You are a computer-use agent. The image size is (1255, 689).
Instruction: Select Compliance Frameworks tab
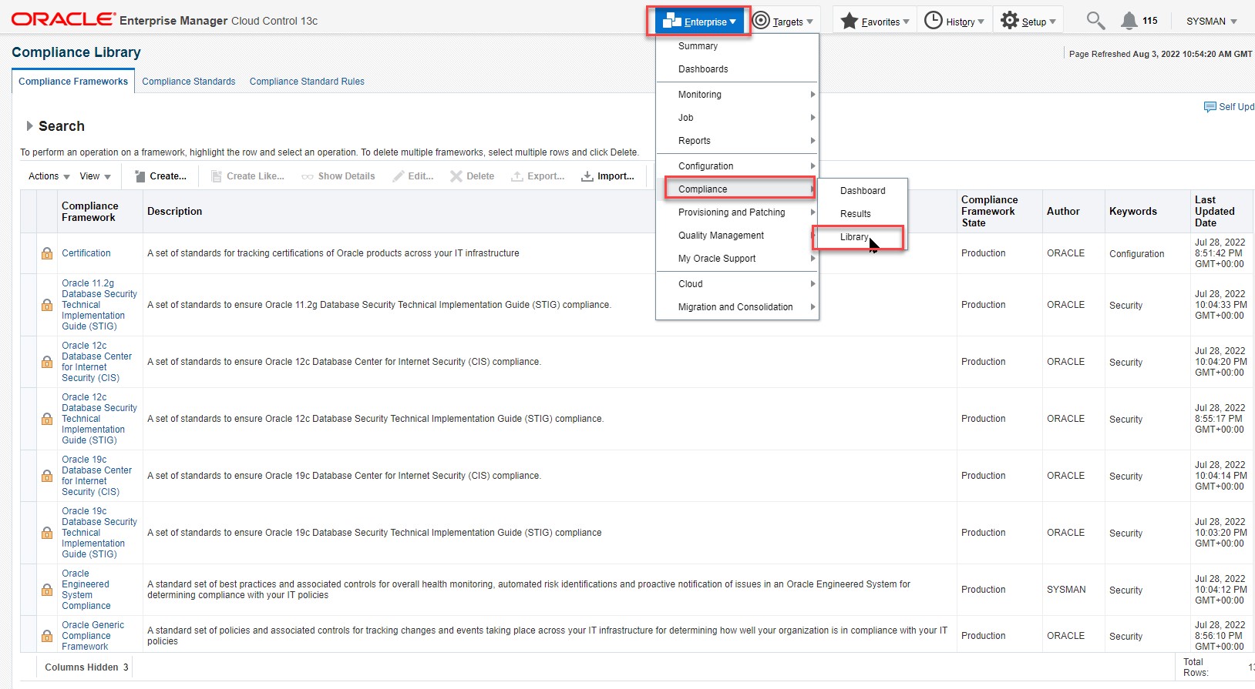73,82
